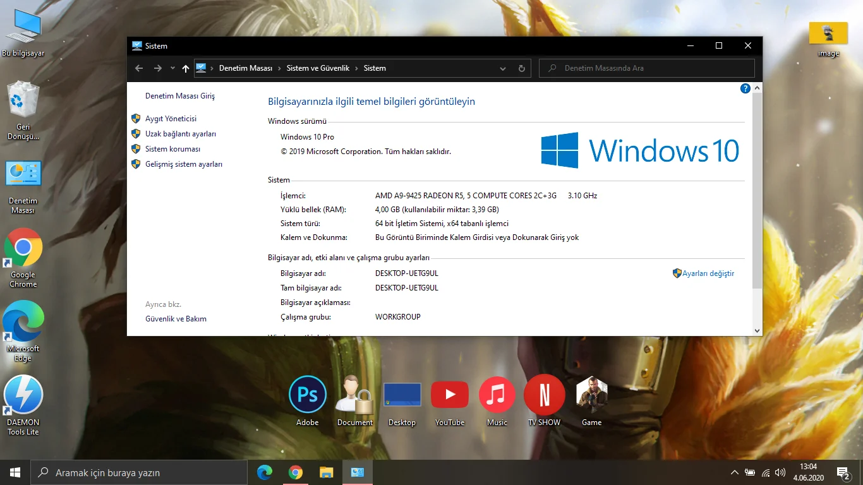This screenshot has height=485, width=863.
Task: Open the TV SHOW Netflix dock icon
Action: point(545,401)
